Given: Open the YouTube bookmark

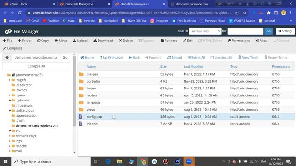Looking at the screenshot, I should pyautogui.click(x=50, y=21).
